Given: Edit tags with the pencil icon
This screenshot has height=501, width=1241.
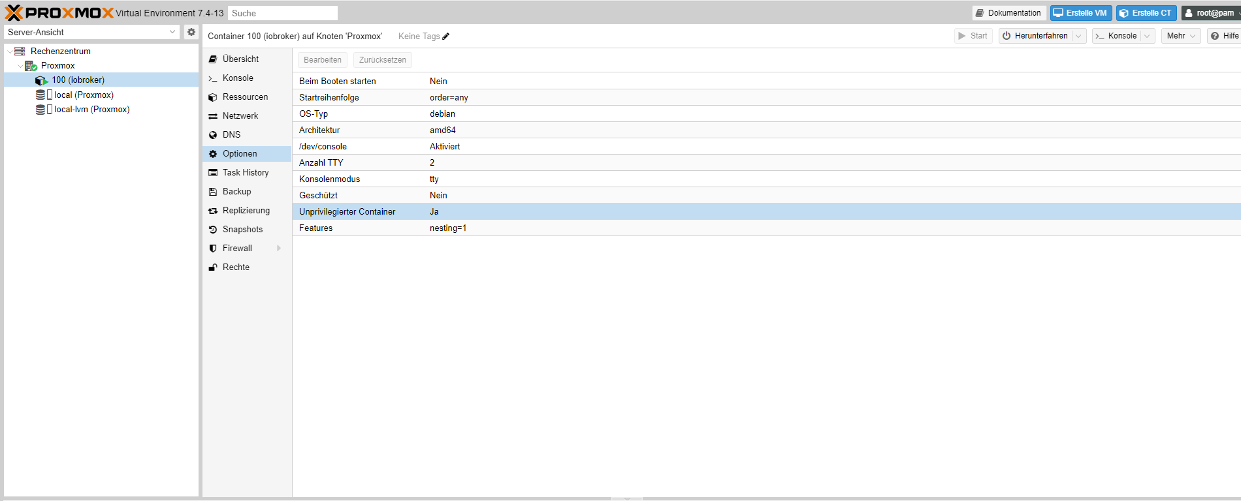Looking at the screenshot, I should (446, 37).
